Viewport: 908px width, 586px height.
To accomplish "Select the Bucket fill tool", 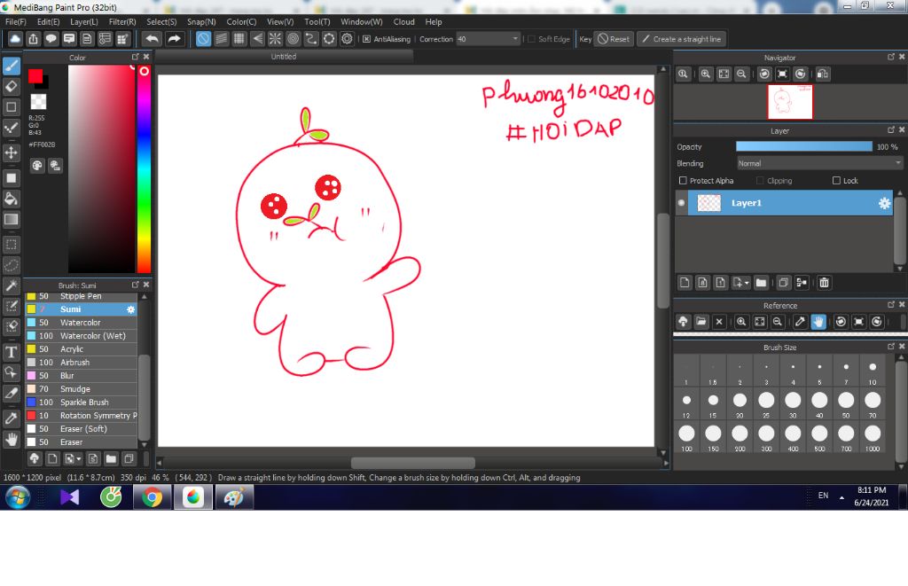I will [x=11, y=199].
